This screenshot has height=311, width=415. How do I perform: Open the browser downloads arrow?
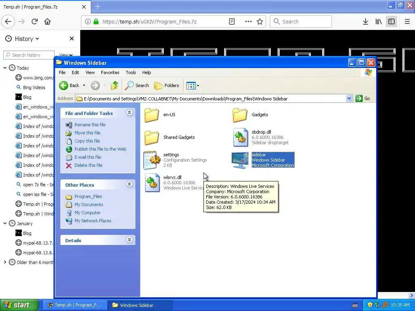pos(365,21)
